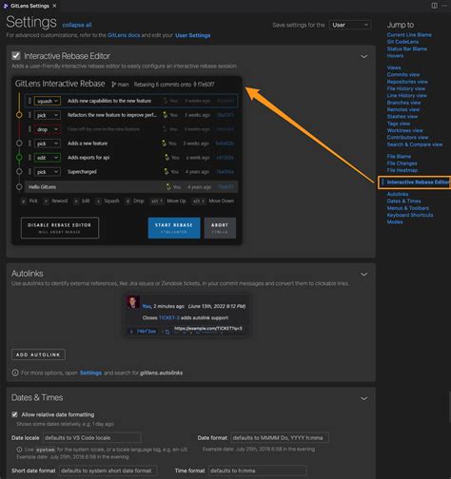Viewport: 451px width, 479px height.
Task: Jump to File Blame
Action: 399,157
